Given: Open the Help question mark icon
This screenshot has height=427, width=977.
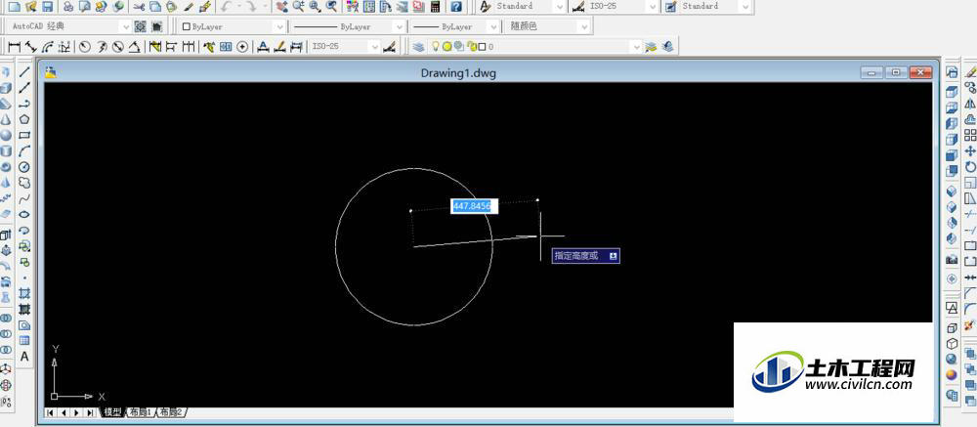Looking at the screenshot, I should tap(456, 7).
